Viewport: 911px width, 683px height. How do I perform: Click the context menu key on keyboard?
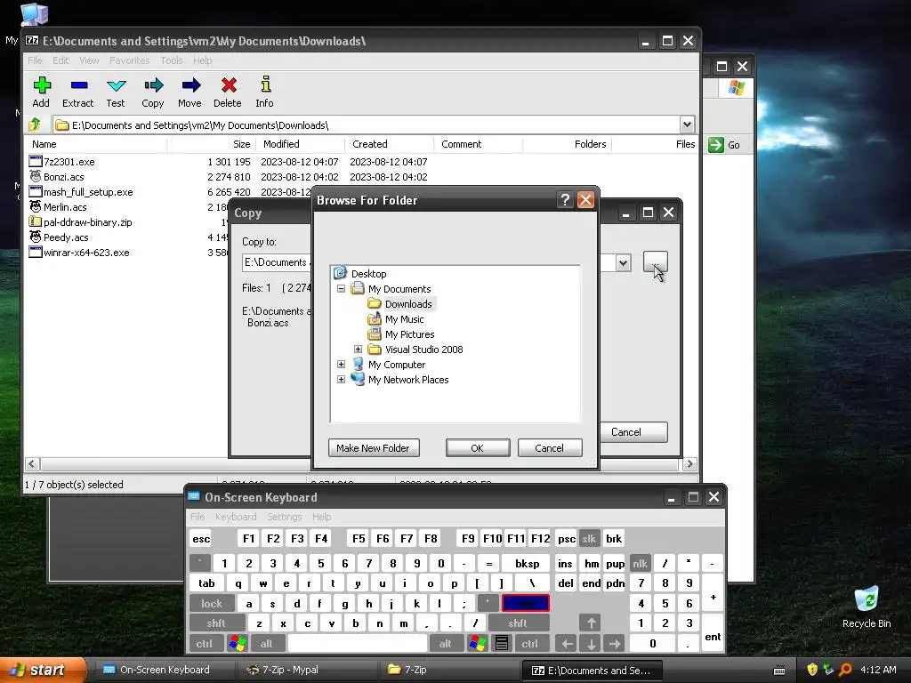502,644
